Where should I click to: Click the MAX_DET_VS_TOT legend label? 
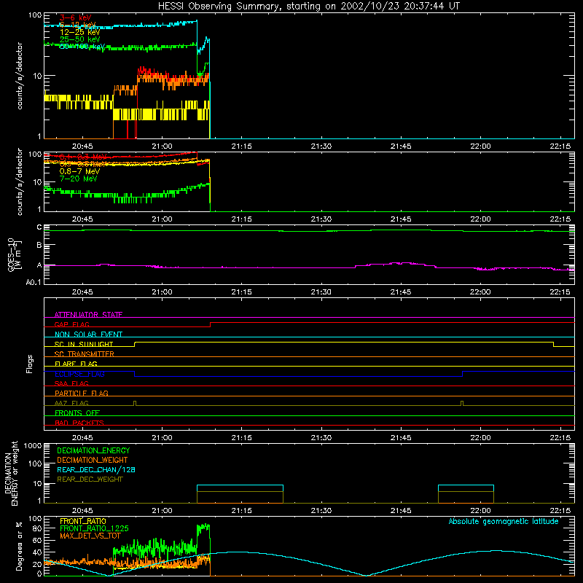point(90,536)
